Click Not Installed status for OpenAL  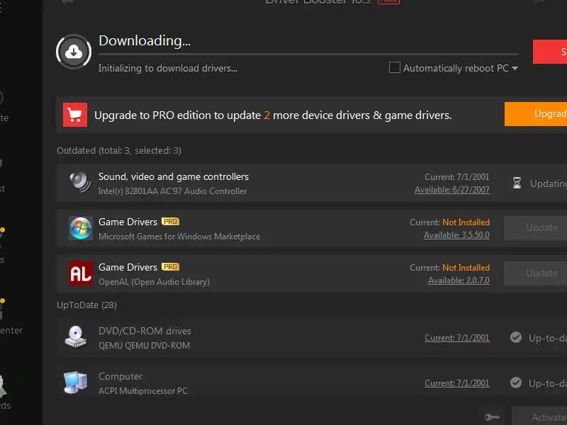click(466, 268)
